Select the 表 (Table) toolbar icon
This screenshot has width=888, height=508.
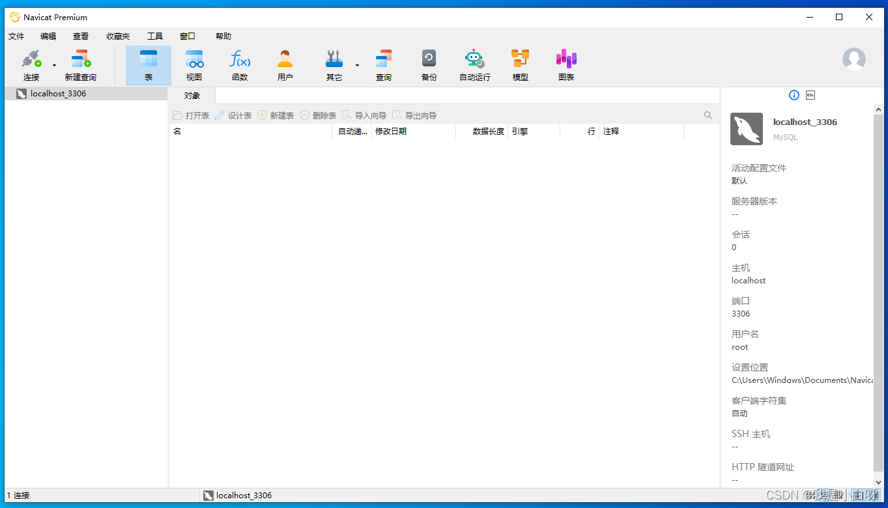click(x=149, y=65)
